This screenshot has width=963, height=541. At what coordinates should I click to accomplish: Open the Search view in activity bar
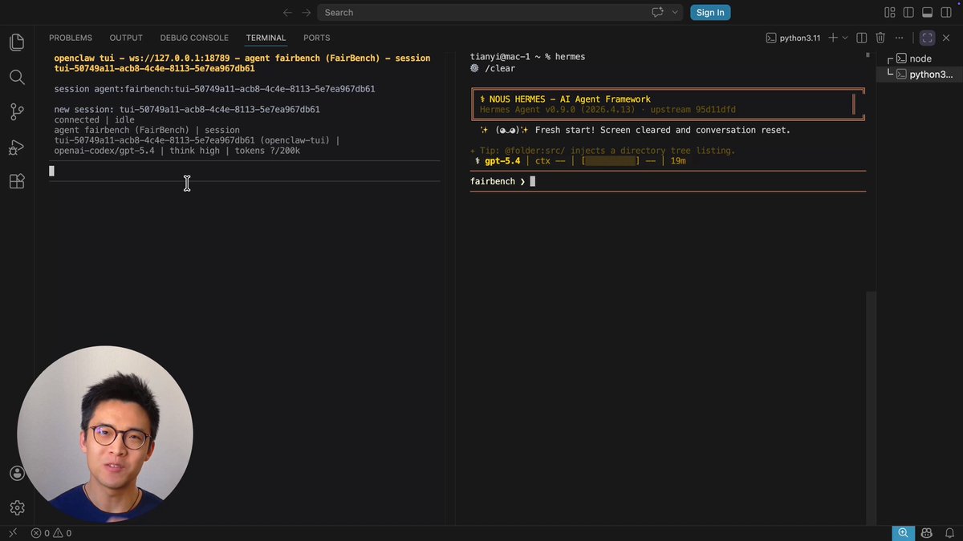tap(17, 77)
